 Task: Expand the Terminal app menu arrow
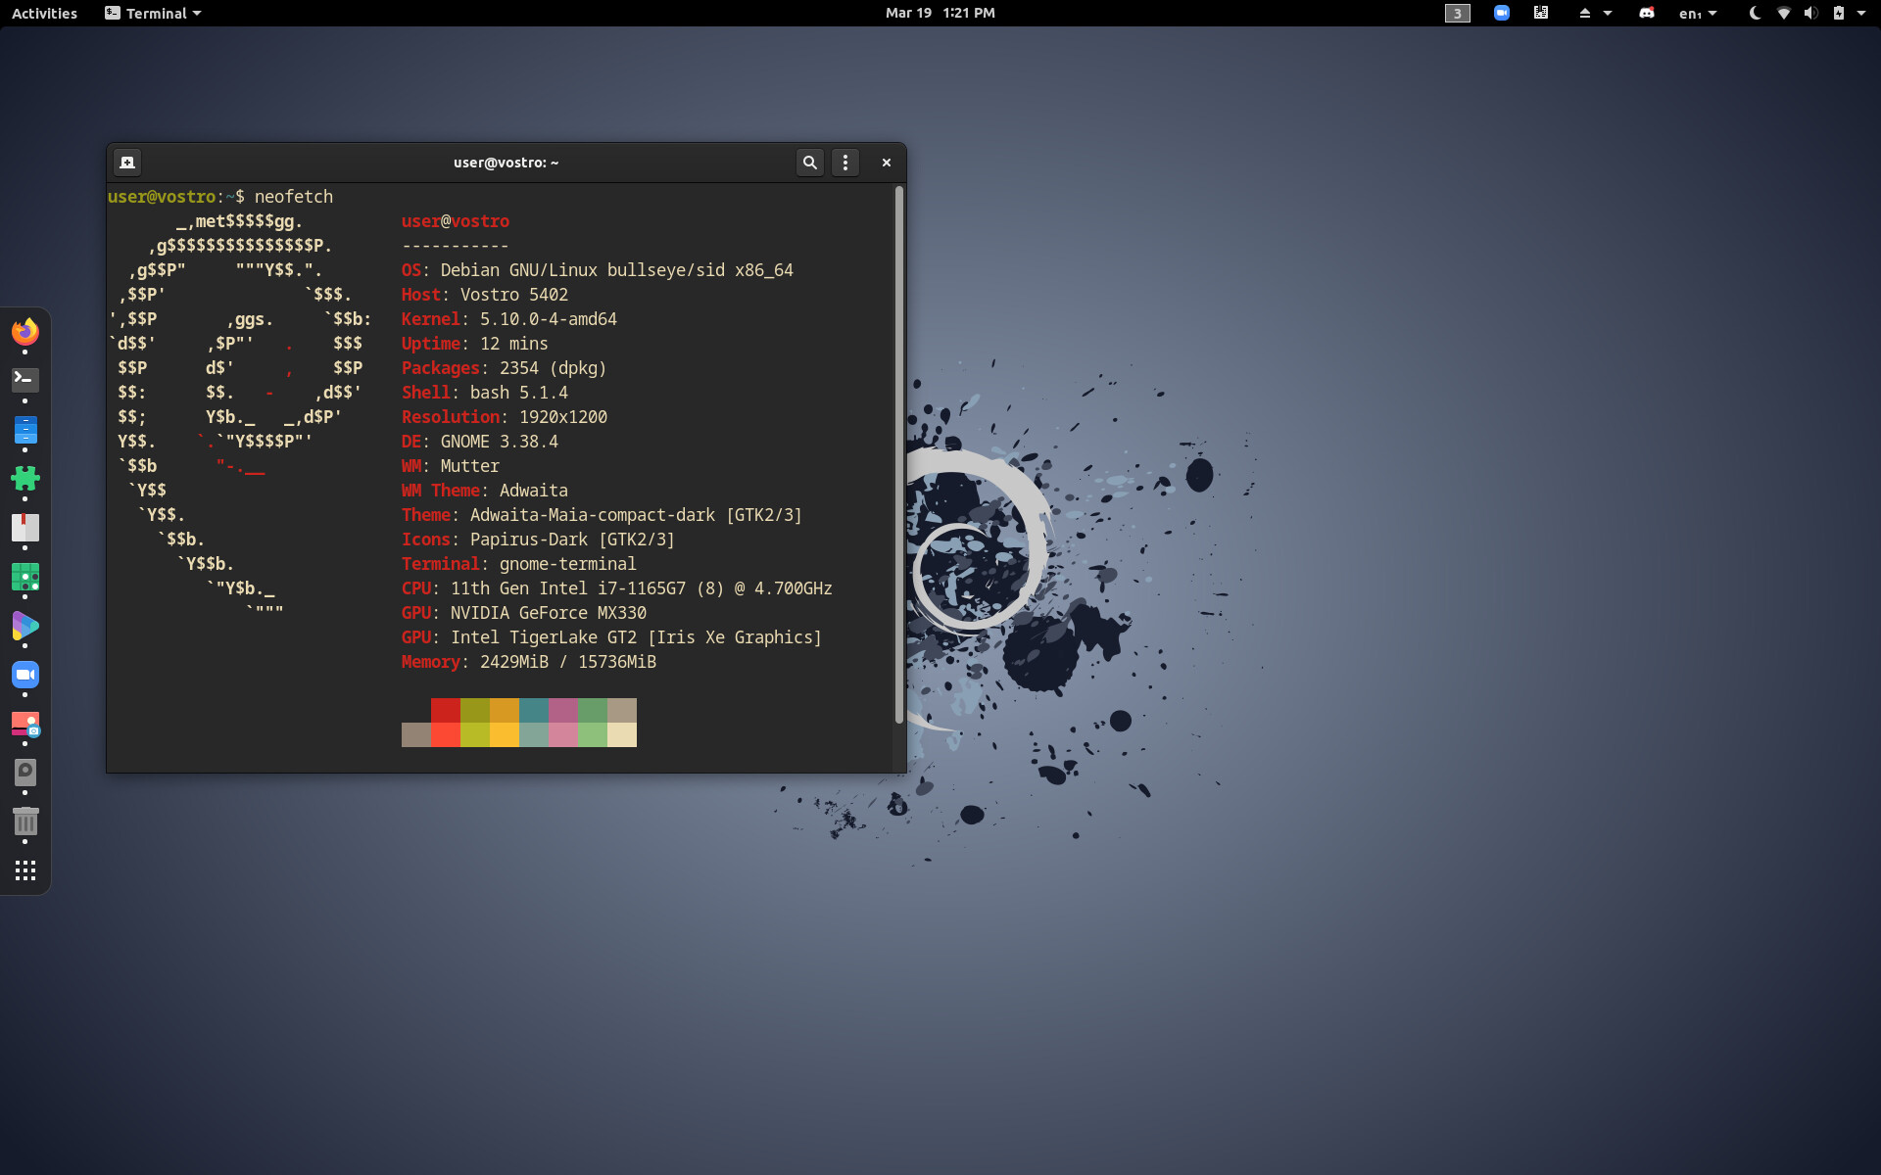pos(197,14)
